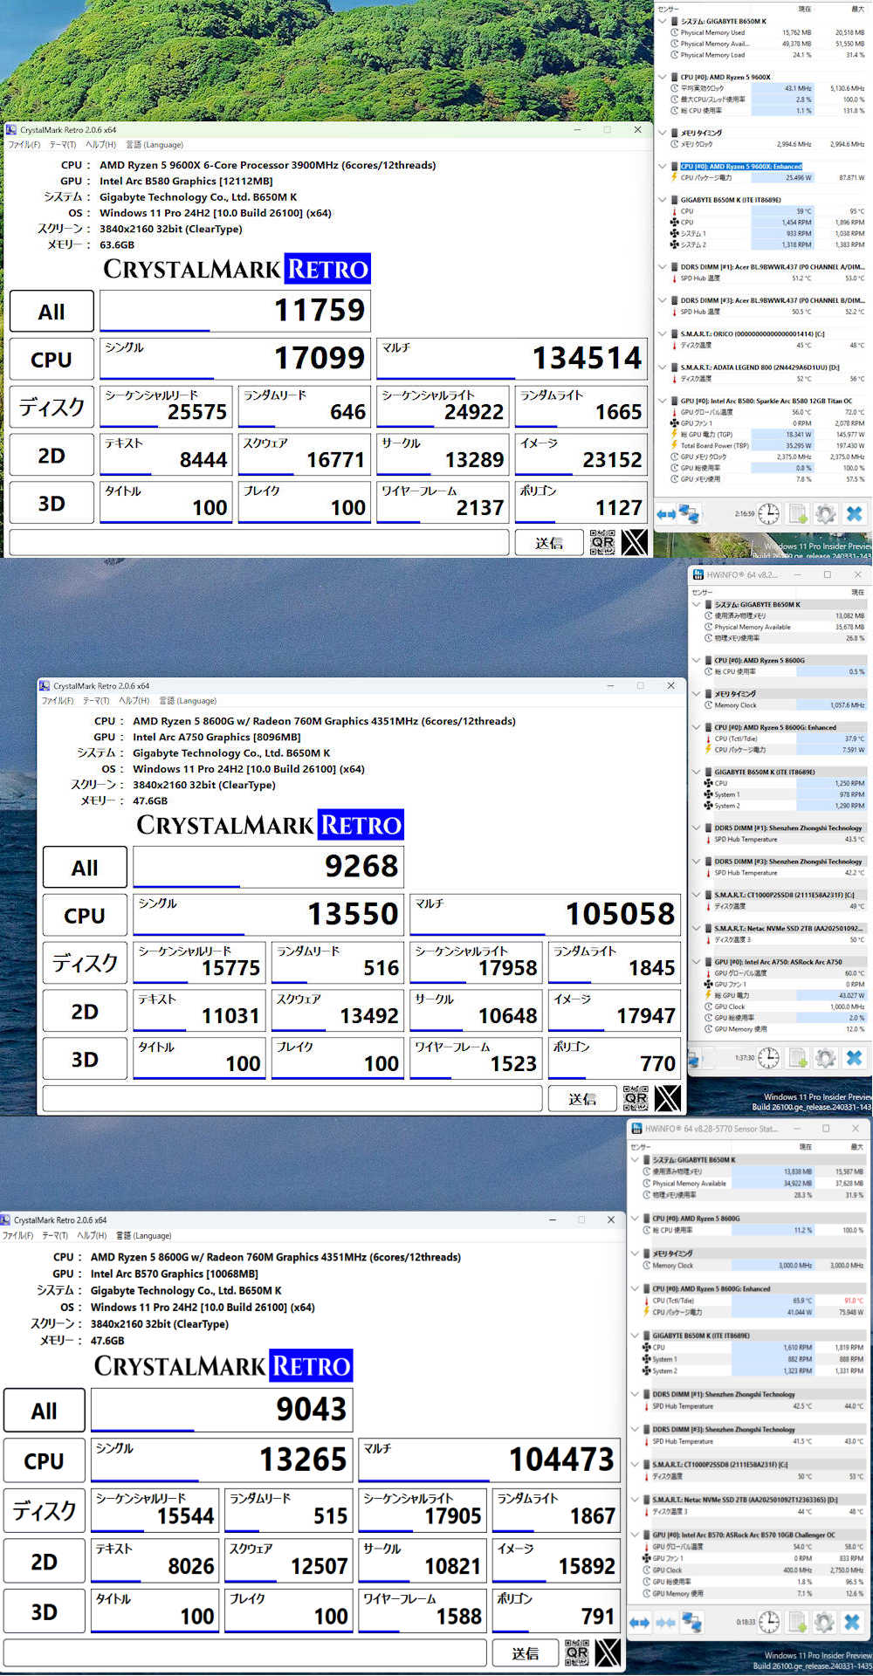Screen dimensions: 873x1676
Task: Start logging via sheet icon beside 1:37:30 clock
Action: [x=798, y=1058]
